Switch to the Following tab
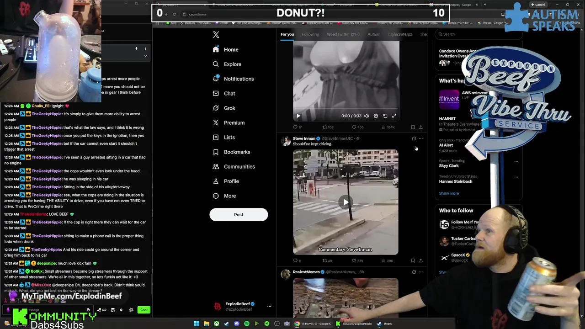This screenshot has height=329, width=585. [x=310, y=34]
